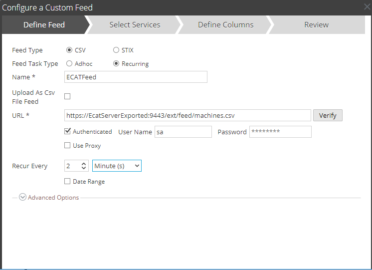This screenshot has width=372, height=270.
Task: Uncheck the Authenticated checkbox
Action: 67,132
